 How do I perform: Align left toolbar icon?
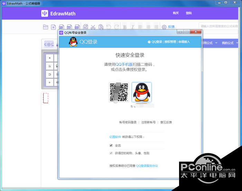(140, 27)
